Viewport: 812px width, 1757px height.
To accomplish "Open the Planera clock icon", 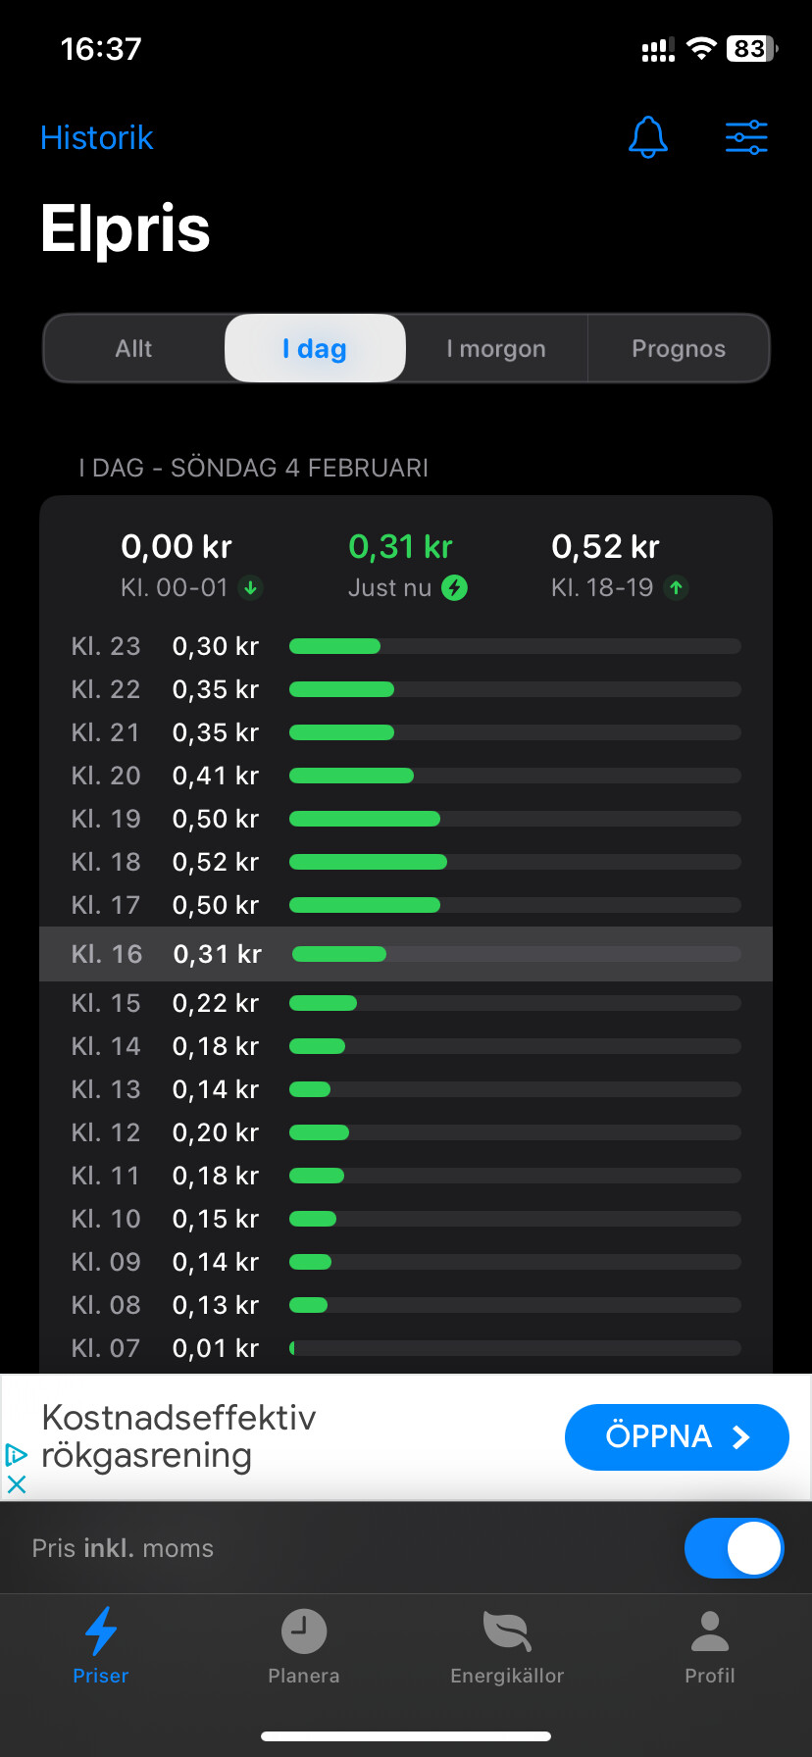I will [304, 1631].
